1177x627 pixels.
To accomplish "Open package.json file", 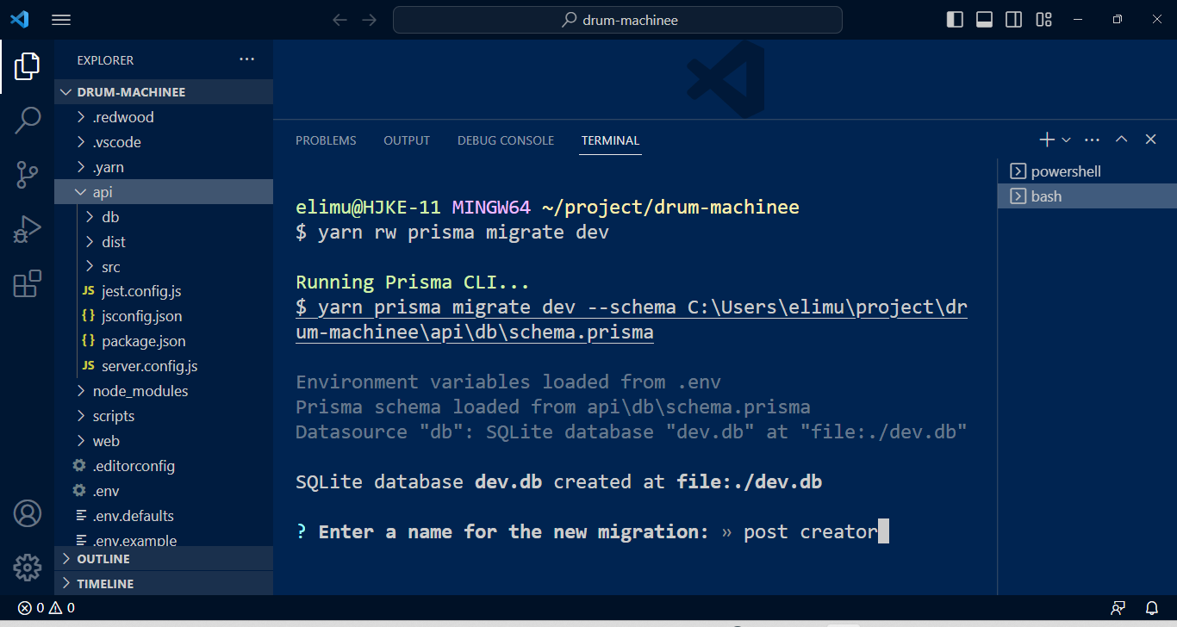I will [x=164, y=341].
